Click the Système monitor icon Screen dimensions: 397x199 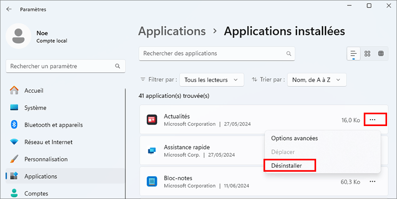click(14, 108)
